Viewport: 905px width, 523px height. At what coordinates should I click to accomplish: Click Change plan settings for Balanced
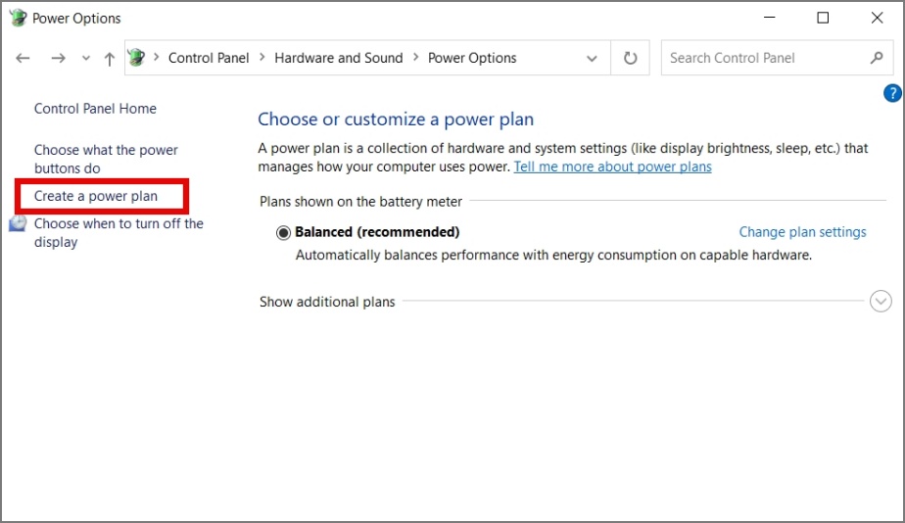coord(802,232)
